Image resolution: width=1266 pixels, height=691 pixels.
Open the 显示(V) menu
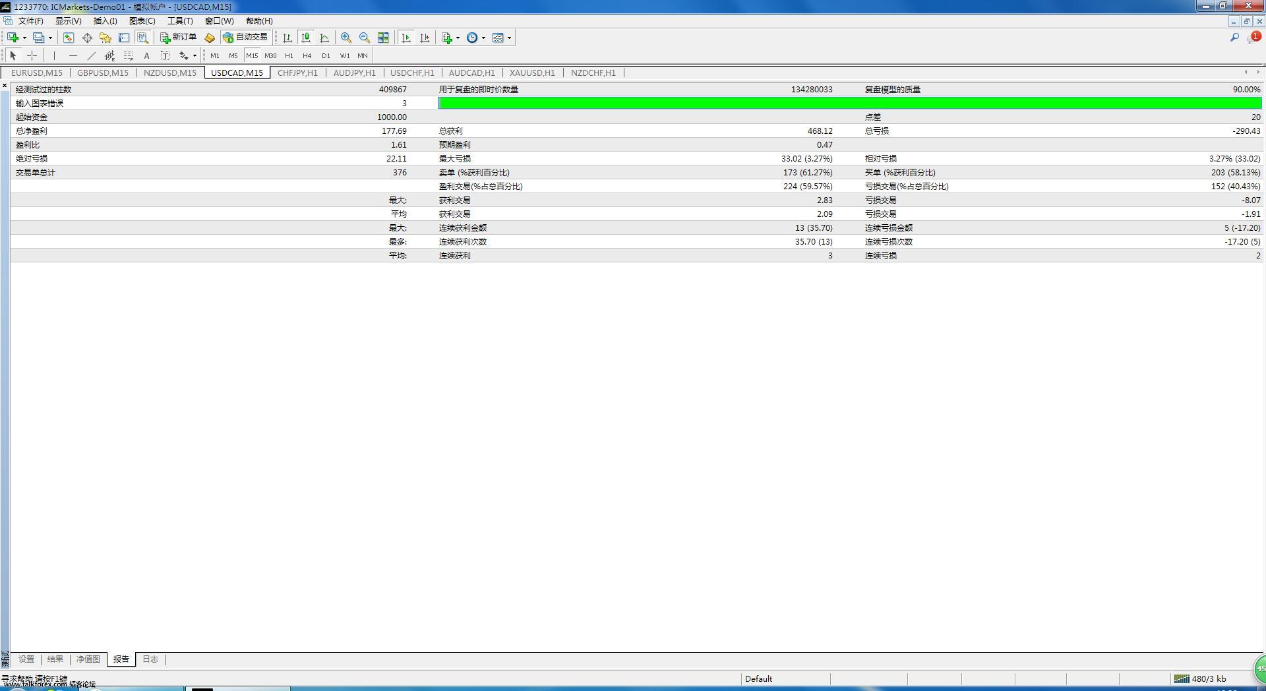[68, 21]
